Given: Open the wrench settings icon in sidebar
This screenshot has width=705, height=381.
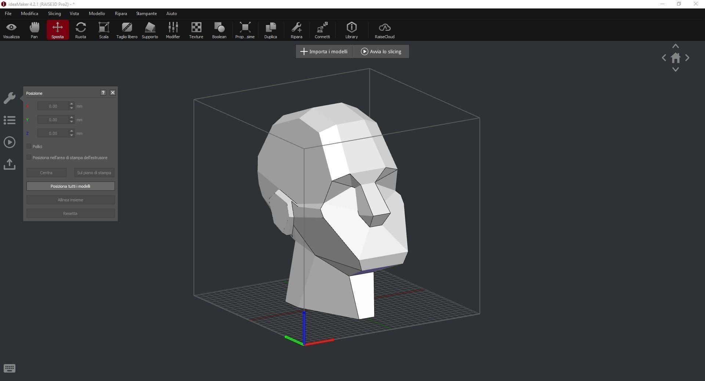Looking at the screenshot, I should 9,98.
